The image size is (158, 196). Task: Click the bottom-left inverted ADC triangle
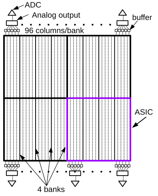(x=12, y=184)
